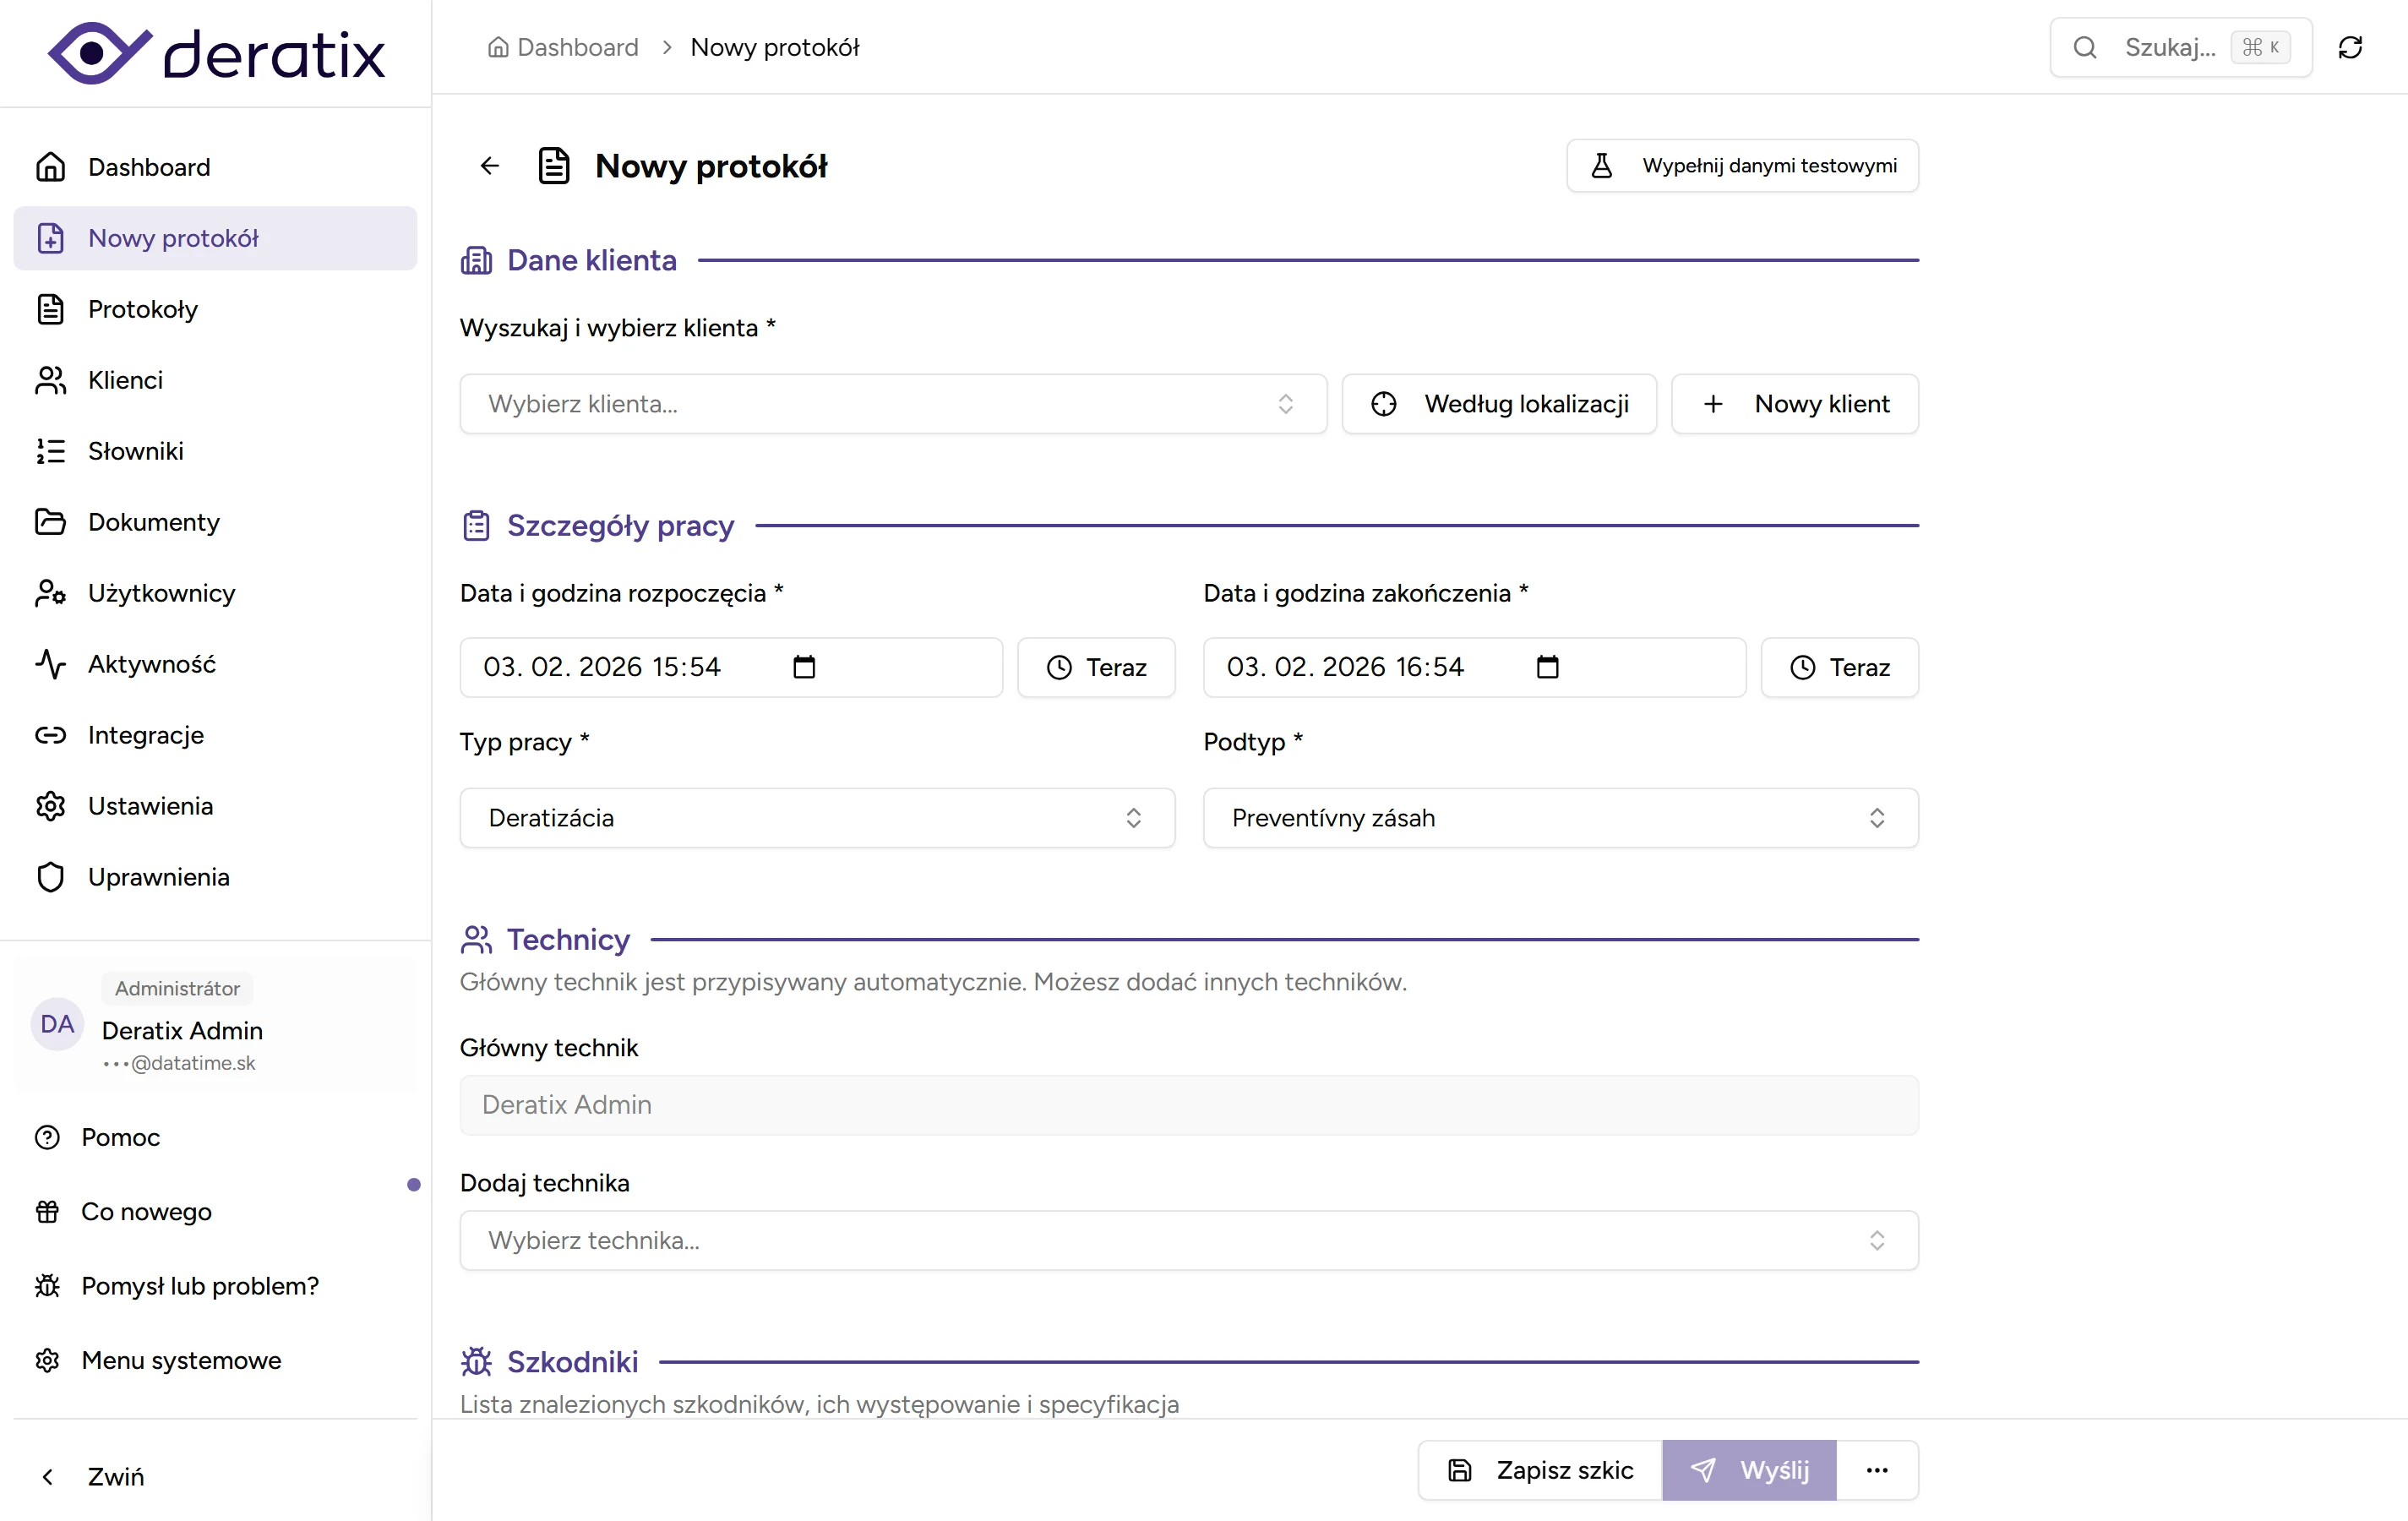Image resolution: width=2408 pixels, height=1521 pixels.
Task: Click the refresh icon in top bar
Action: (2350, 47)
